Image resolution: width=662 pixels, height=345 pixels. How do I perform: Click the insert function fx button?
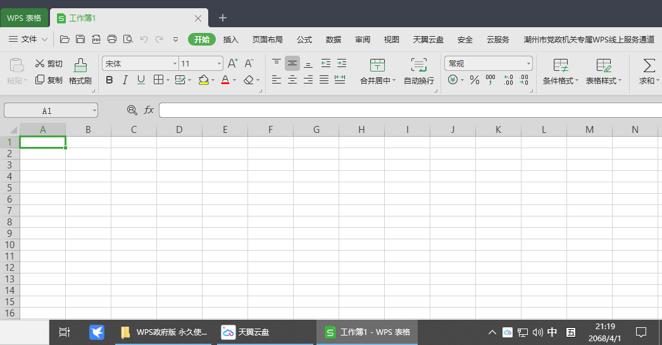149,110
